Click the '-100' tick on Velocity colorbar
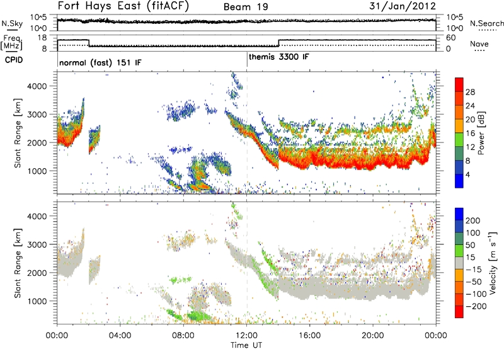 pos(476,294)
